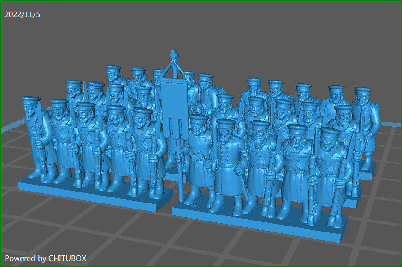The width and height of the screenshot is (402, 267).
Task: Select the cross on top of the standard
Action: [173, 54]
